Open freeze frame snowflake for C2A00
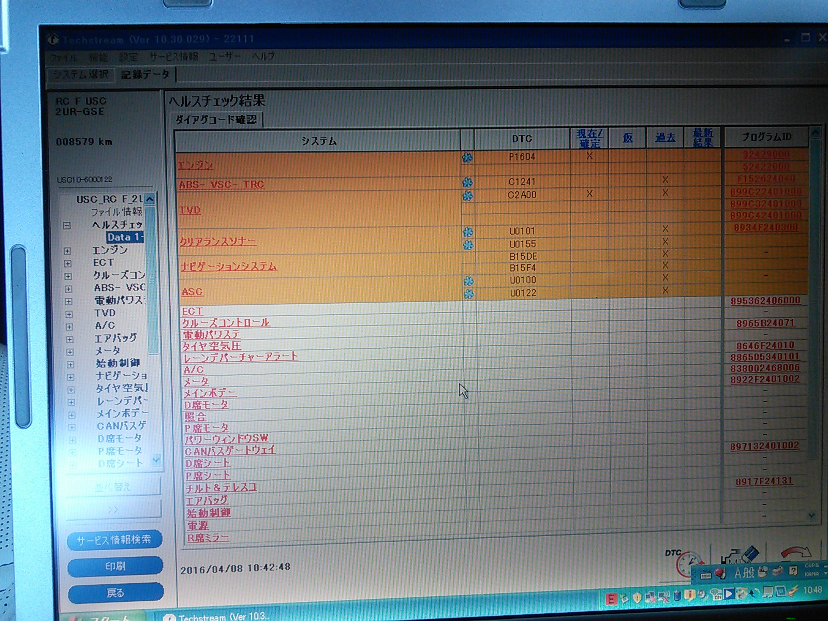Viewport: 828px width, 621px height. [x=468, y=196]
